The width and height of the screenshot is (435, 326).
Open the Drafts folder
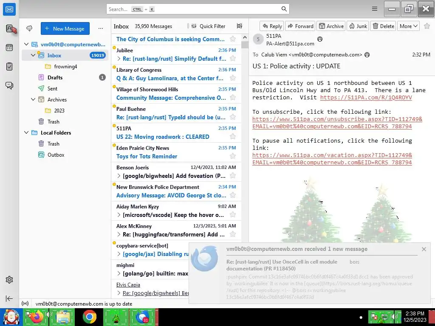65,77
